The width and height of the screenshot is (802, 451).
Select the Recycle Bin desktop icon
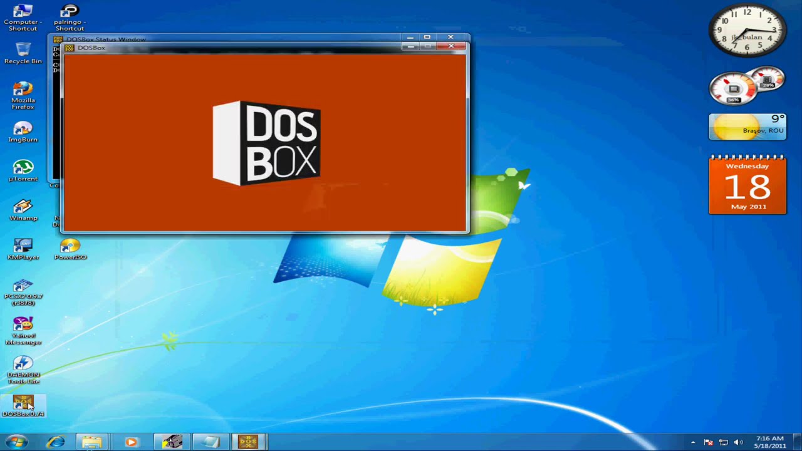[x=23, y=53]
